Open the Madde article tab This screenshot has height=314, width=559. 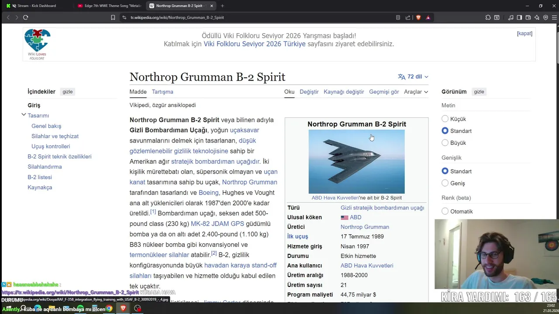138,92
